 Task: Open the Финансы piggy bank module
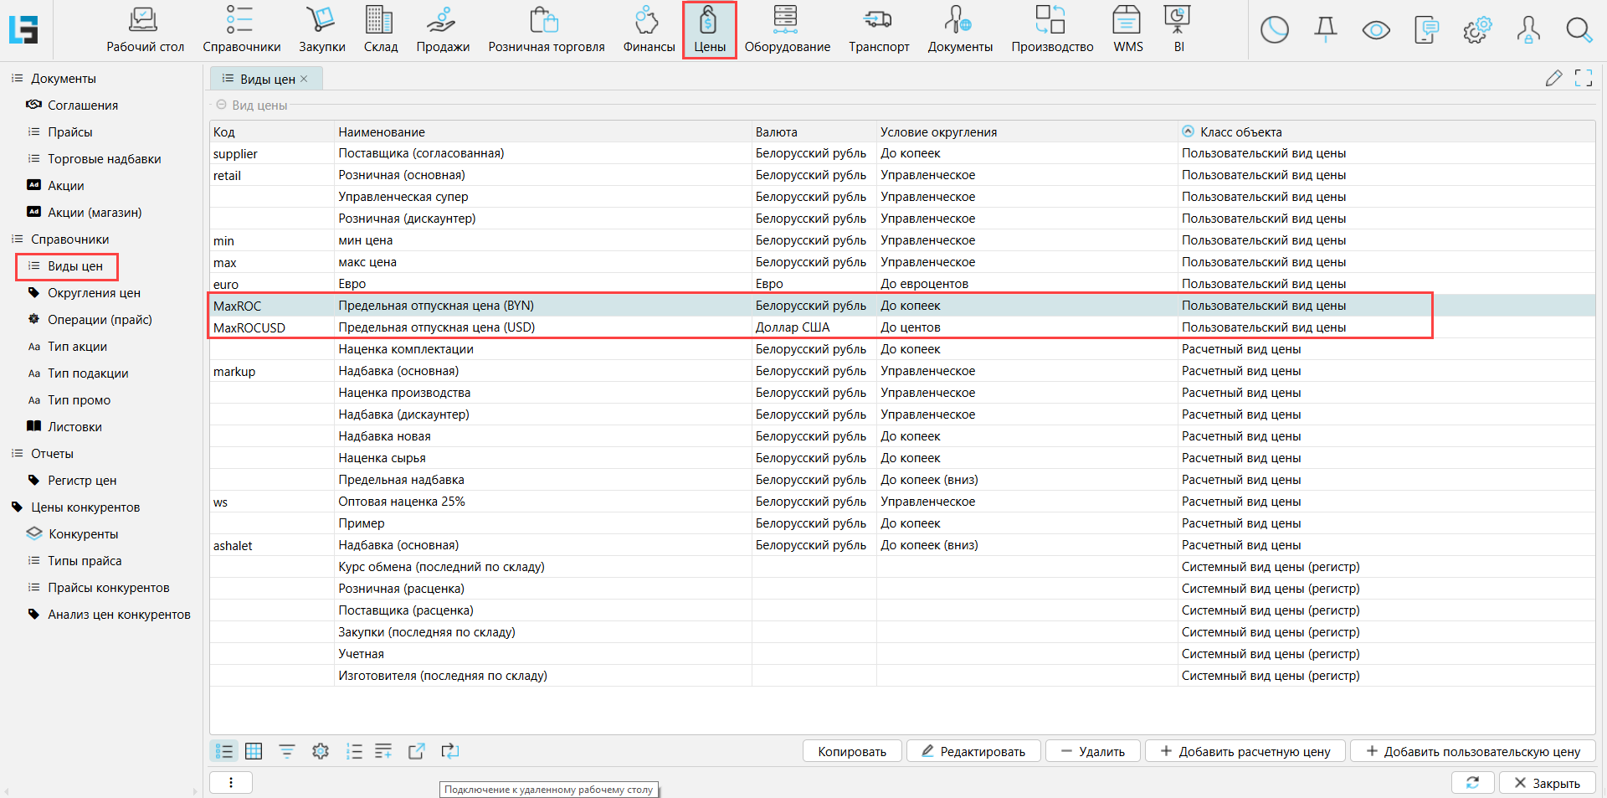[x=648, y=29]
